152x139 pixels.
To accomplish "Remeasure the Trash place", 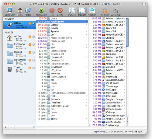I will click(30, 68).
